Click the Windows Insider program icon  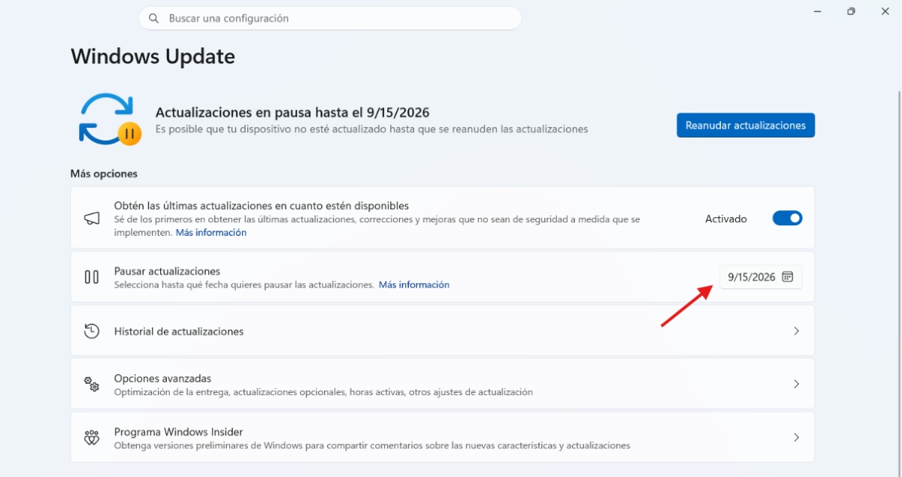tap(92, 437)
